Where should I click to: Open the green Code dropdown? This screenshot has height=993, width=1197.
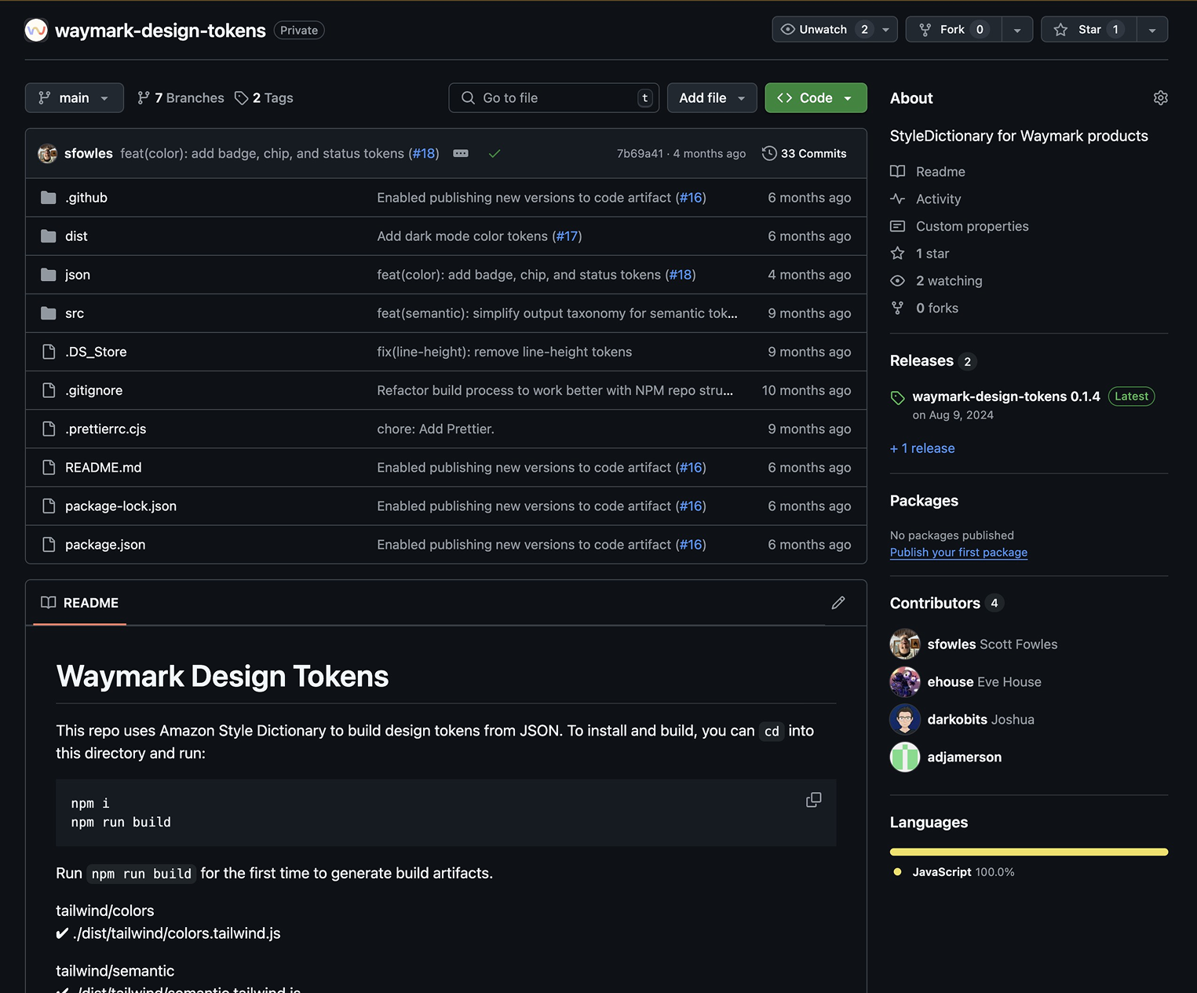coord(815,97)
